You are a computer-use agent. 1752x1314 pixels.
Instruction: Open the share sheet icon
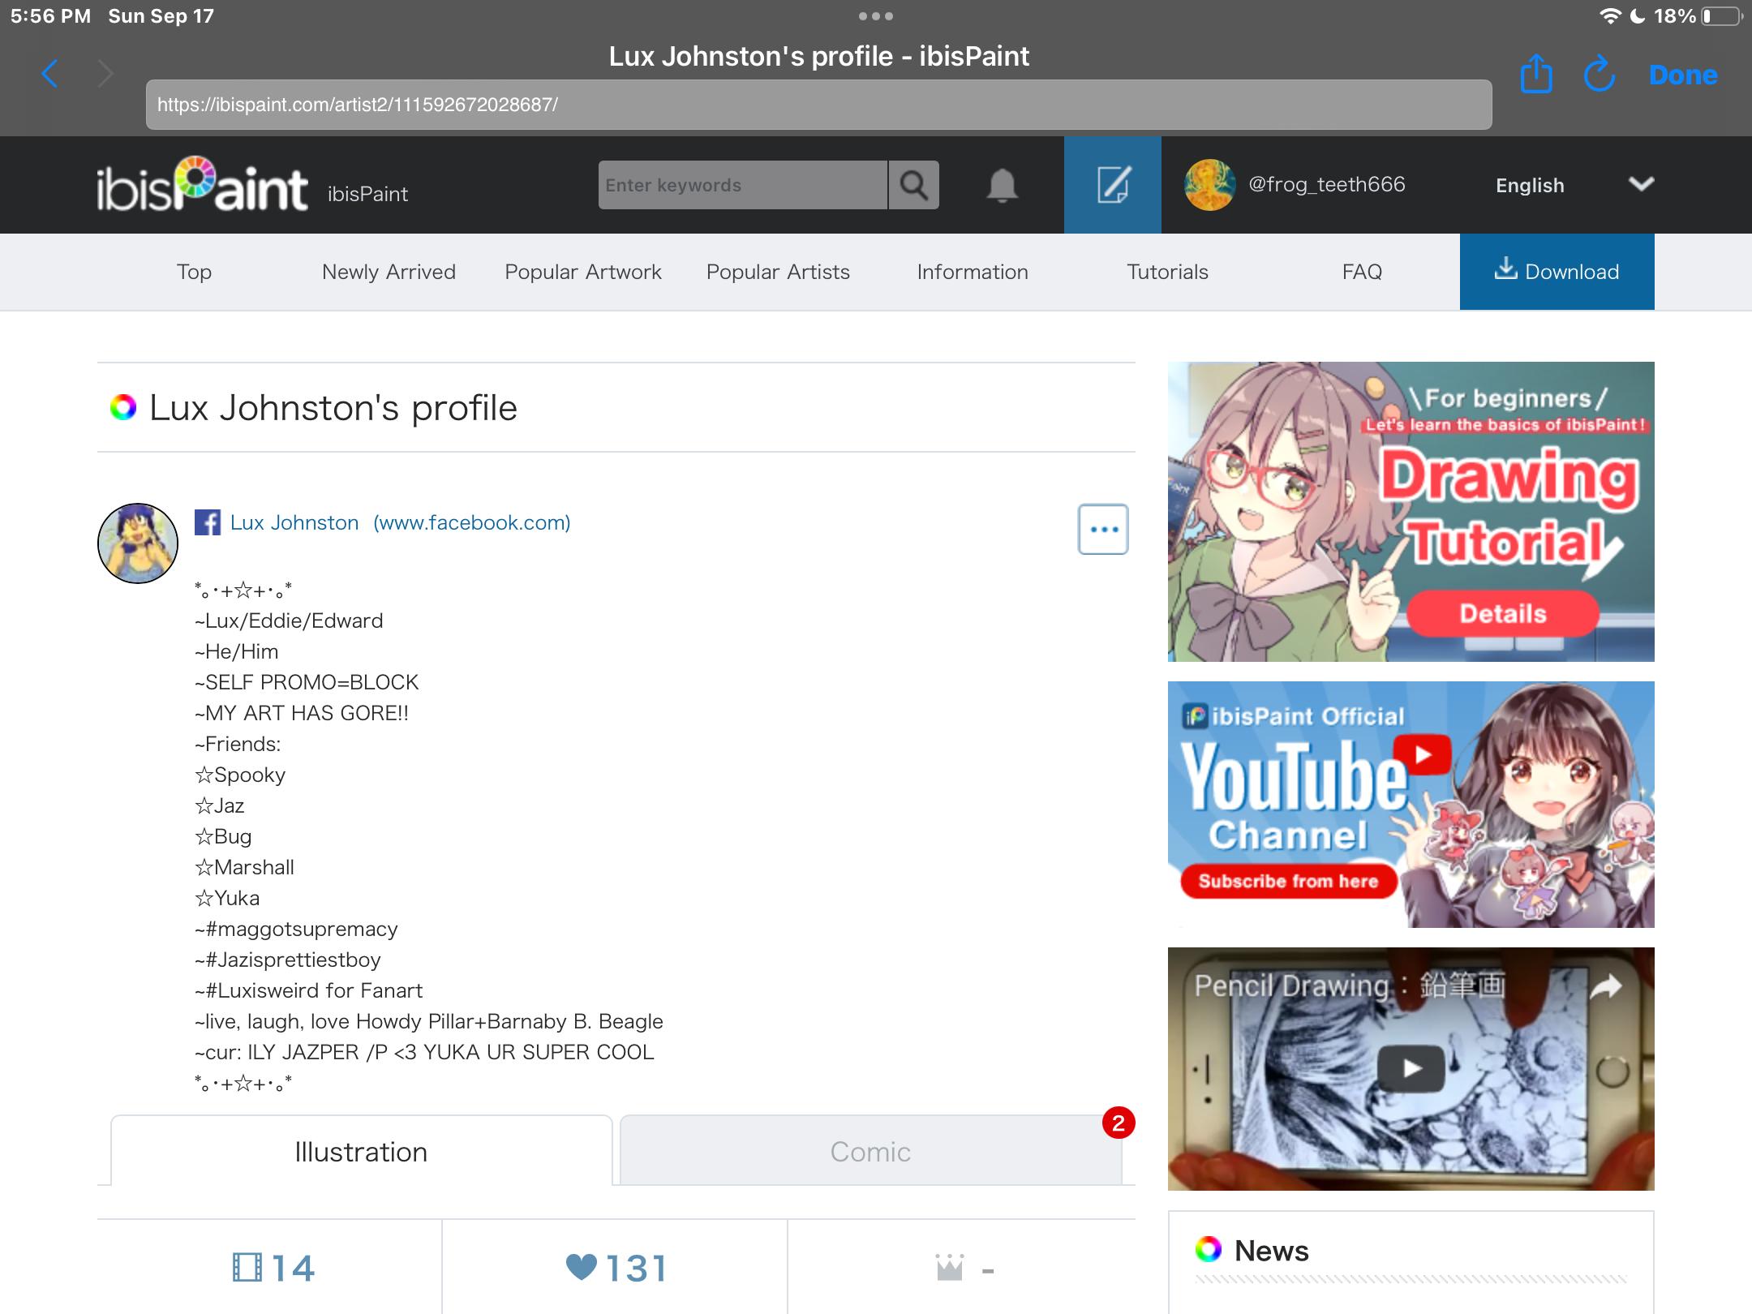click(x=1535, y=74)
